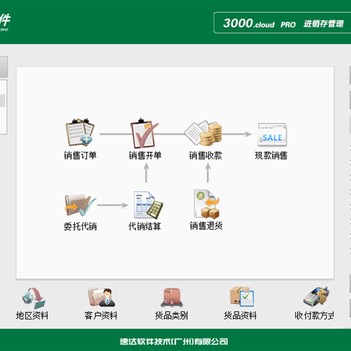Click the 地区资料 (region data) globe icon
This screenshot has height=351, width=351.
[x=32, y=299]
